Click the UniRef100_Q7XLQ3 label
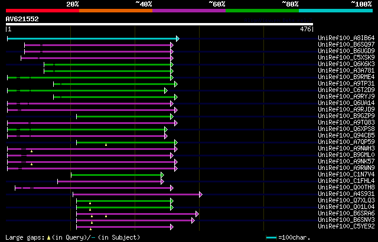The image size is (378, 242). pos(346,201)
